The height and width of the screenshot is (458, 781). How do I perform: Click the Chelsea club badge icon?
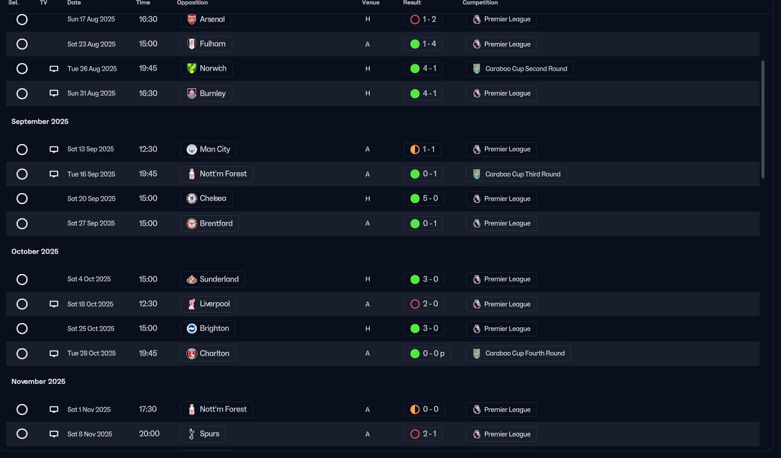coord(191,199)
